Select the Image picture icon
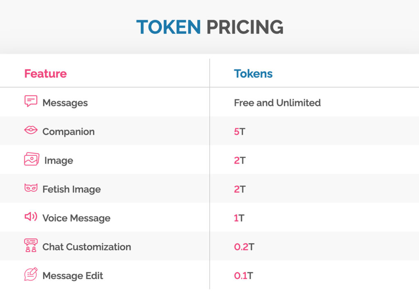 click(32, 159)
